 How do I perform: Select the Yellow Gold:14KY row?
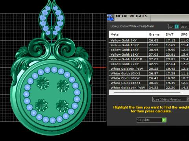pyautogui.click(x=149, y=50)
